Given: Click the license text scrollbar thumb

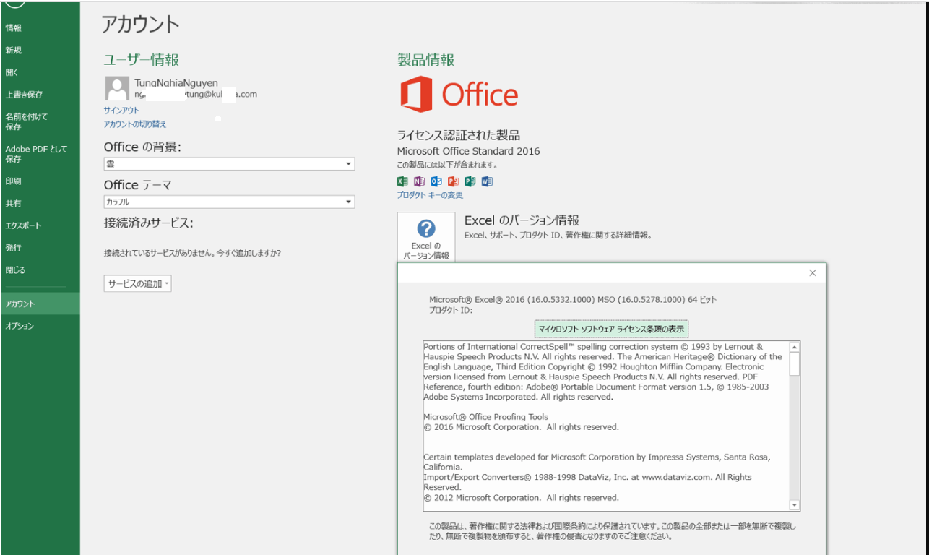Looking at the screenshot, I should pos(795,363).
